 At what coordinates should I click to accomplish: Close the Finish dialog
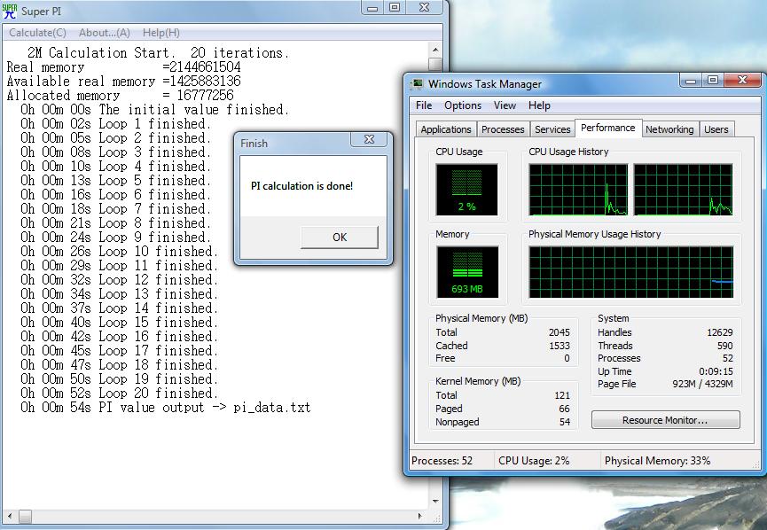tap(370, 139)
